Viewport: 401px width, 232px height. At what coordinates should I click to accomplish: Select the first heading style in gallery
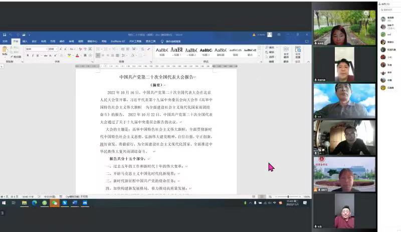pos(162,51)
